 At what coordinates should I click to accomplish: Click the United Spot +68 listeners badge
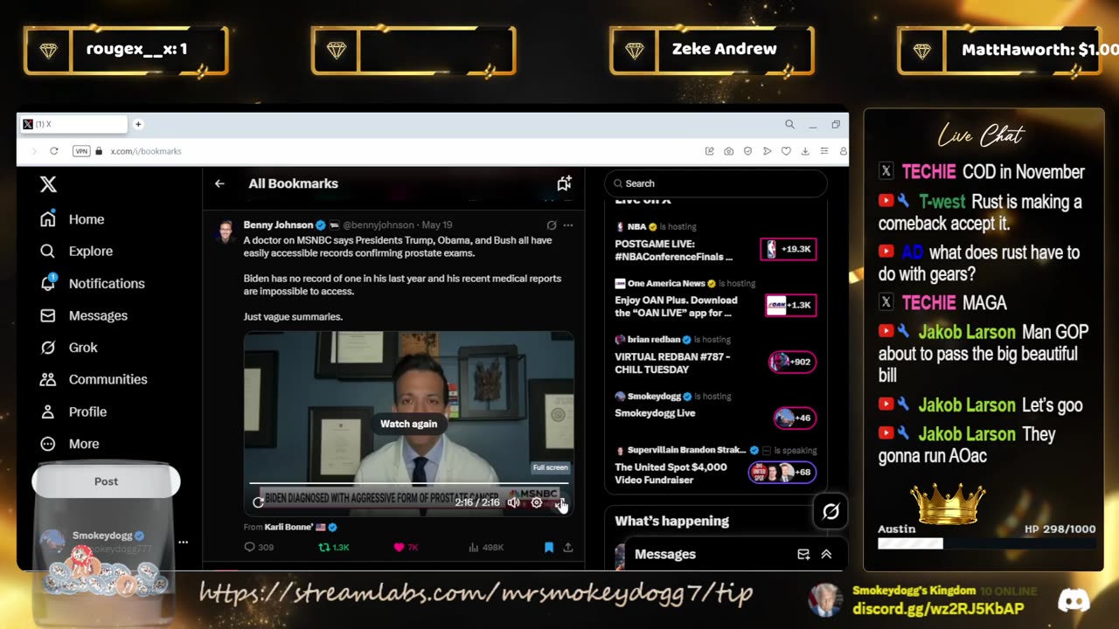(782, 472)
